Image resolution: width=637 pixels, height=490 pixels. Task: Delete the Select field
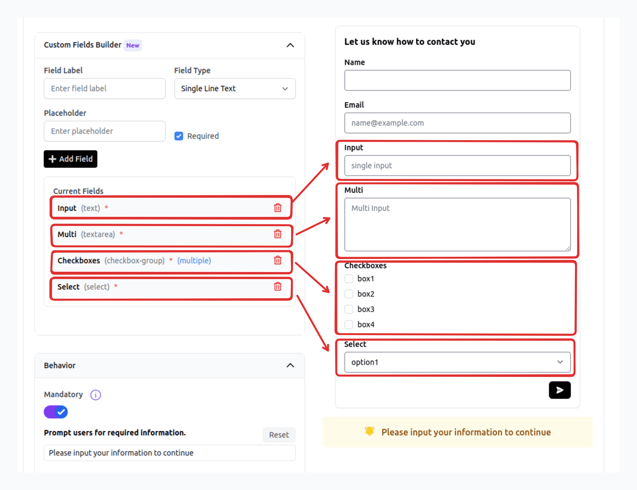coord(277,286)
